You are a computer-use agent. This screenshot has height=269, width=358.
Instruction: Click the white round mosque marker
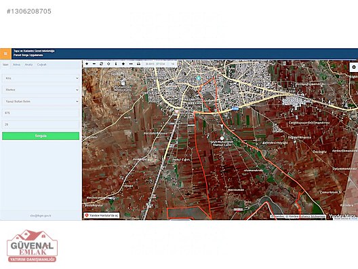click(x=222, y=138)
